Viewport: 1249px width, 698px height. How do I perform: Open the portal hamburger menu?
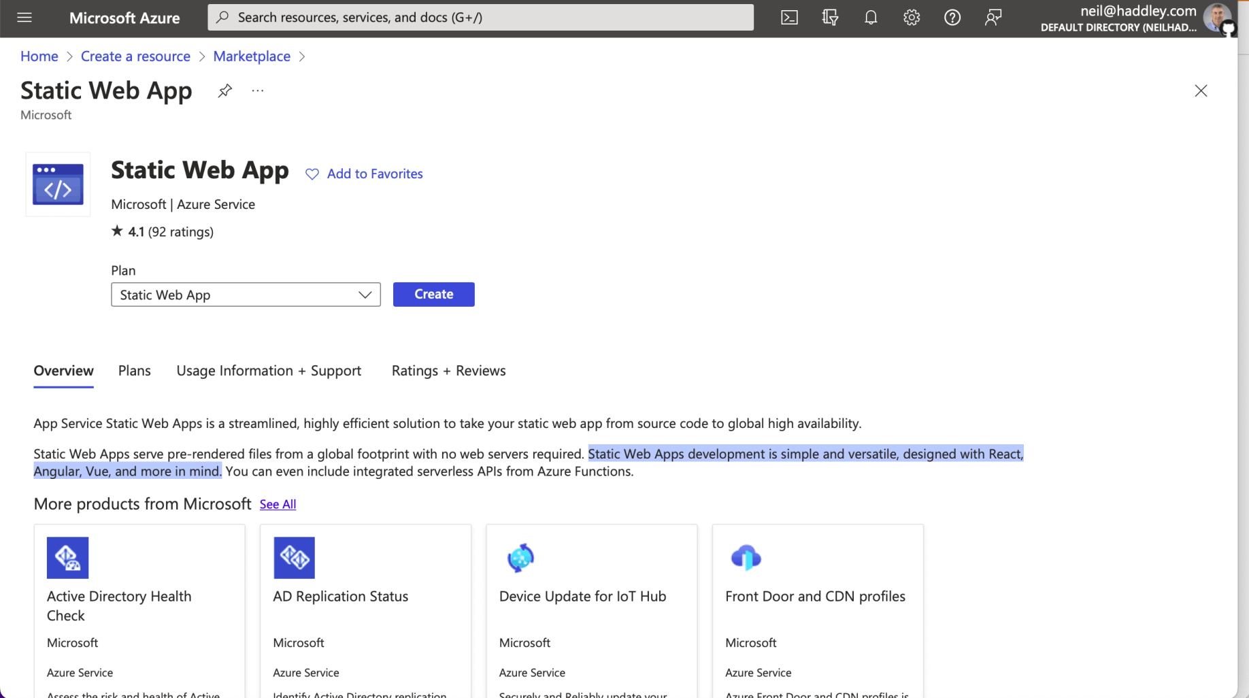(x=24, y=18)
